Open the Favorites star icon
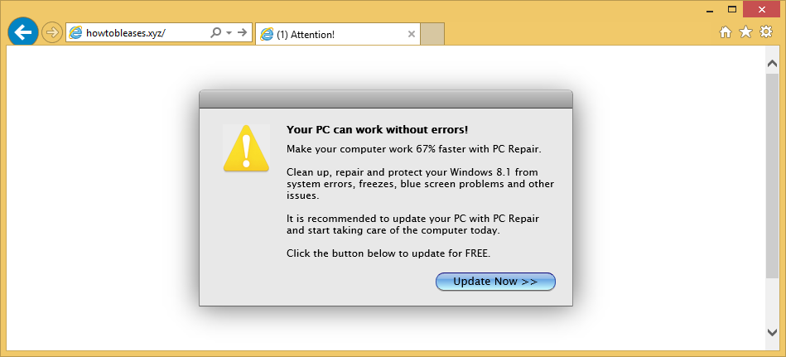The image size is (786, 357). pos(745,32)
